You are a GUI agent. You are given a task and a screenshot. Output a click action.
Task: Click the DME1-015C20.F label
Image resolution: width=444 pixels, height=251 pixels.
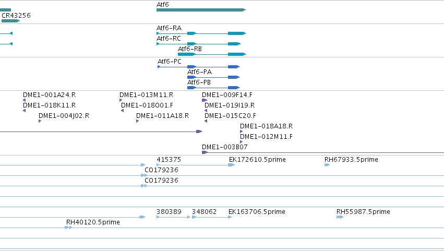point(230,116)
